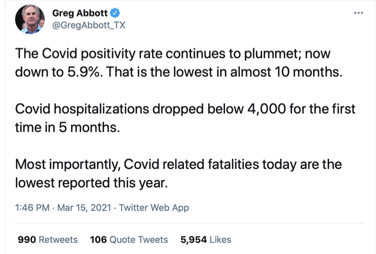Click the phrase 'lowest reported this year'
Viewport: 376px width, 254px height.
click(x=92, y=183)
